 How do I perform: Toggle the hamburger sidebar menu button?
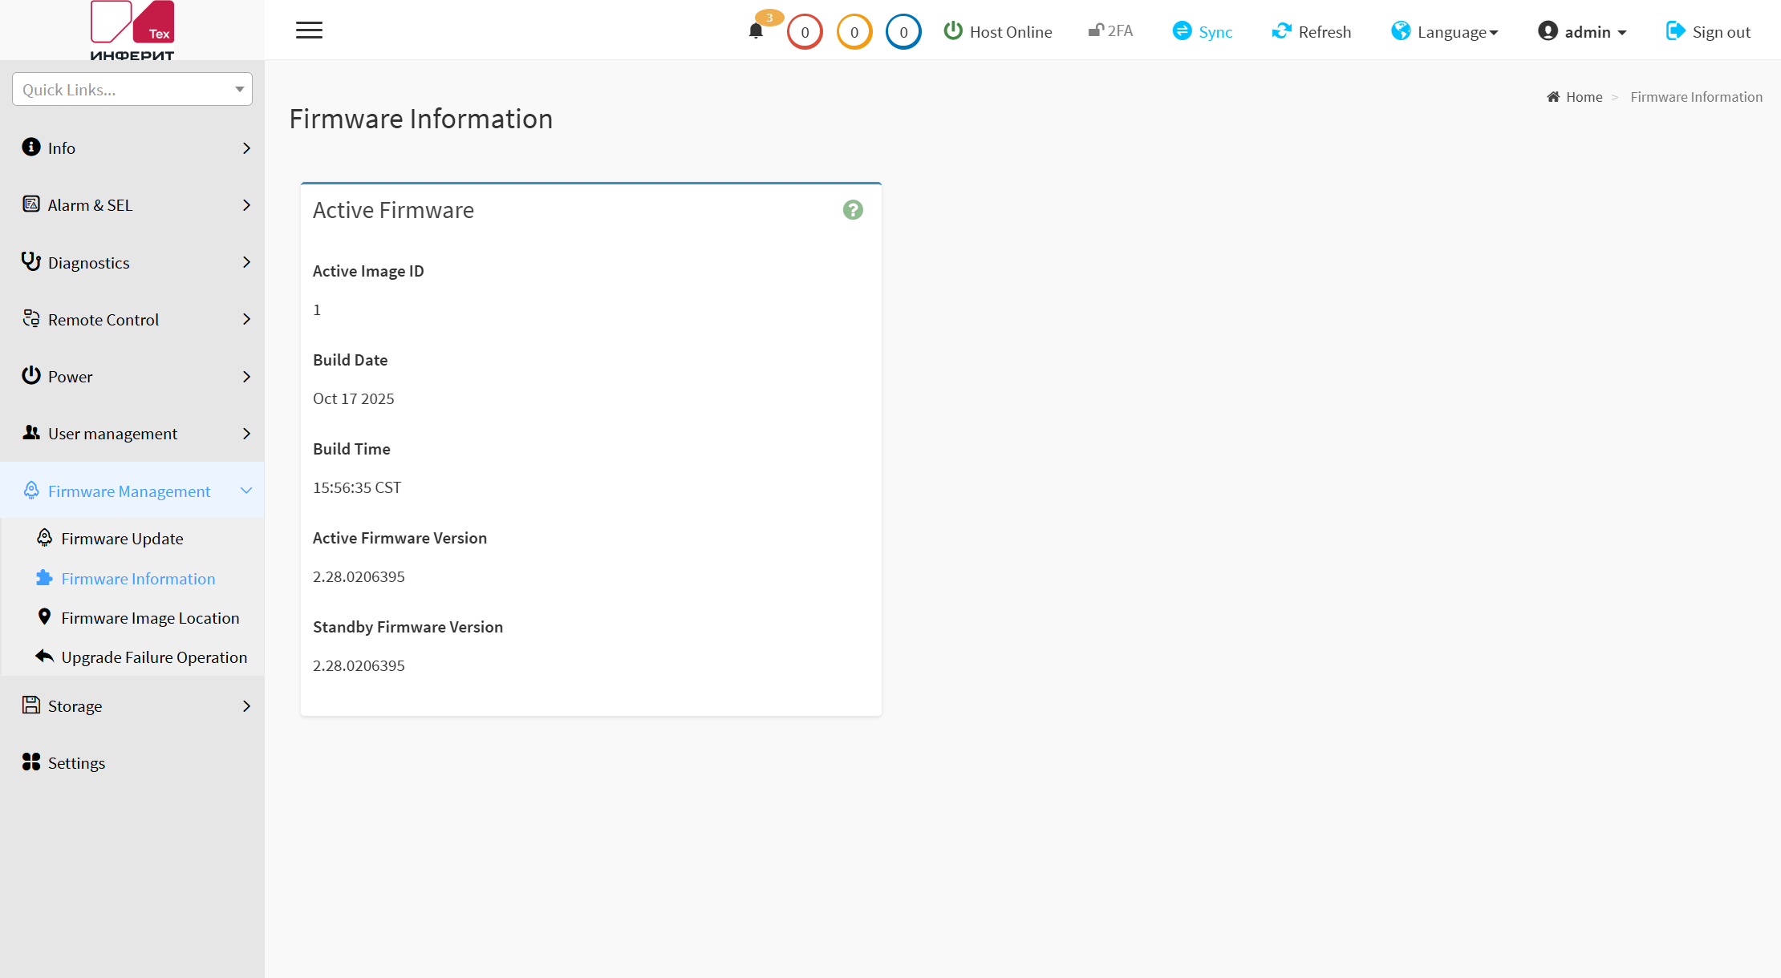[x=309, y=30]
